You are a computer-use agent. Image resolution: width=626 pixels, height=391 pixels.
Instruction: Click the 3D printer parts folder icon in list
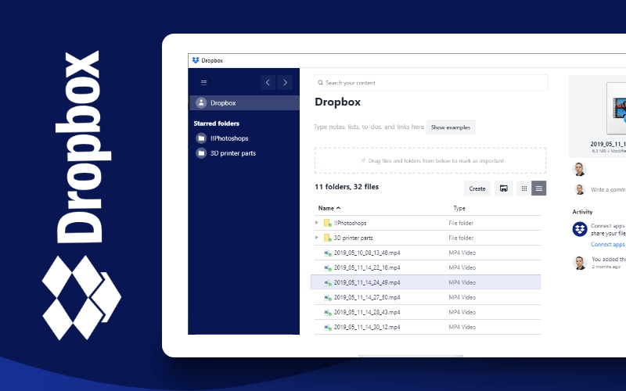[327, 238]
